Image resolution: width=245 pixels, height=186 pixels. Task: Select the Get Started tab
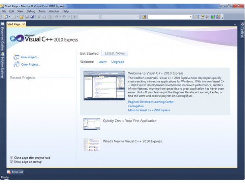tap(89, 53)
